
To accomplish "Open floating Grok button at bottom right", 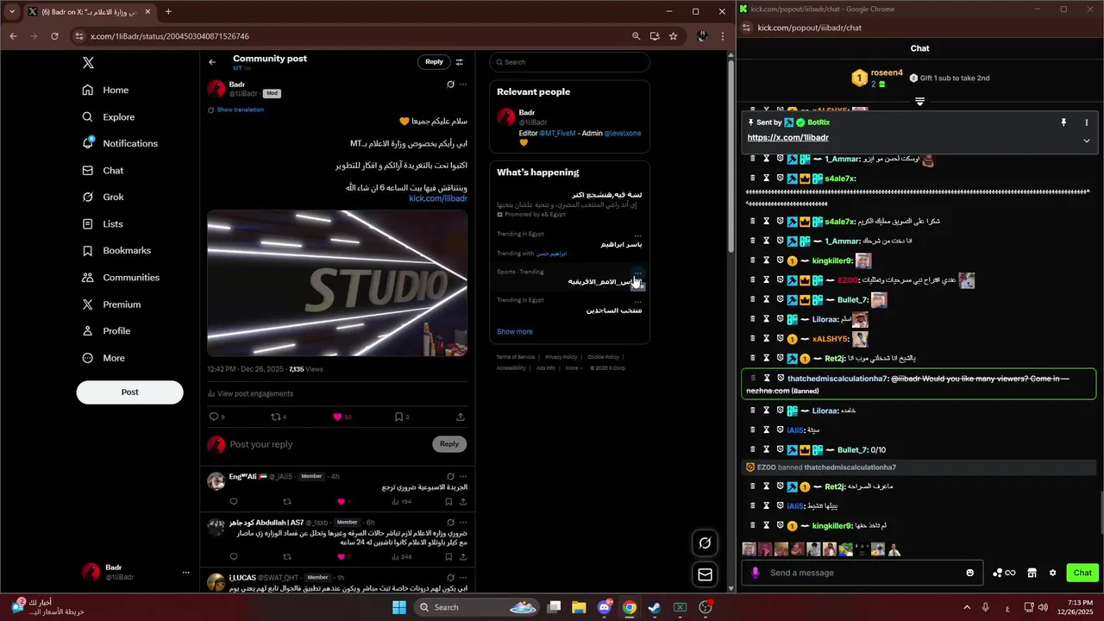I will [x=705, y=543].
